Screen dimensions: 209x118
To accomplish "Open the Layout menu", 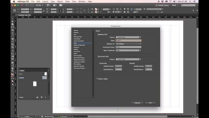I will 45,1.
